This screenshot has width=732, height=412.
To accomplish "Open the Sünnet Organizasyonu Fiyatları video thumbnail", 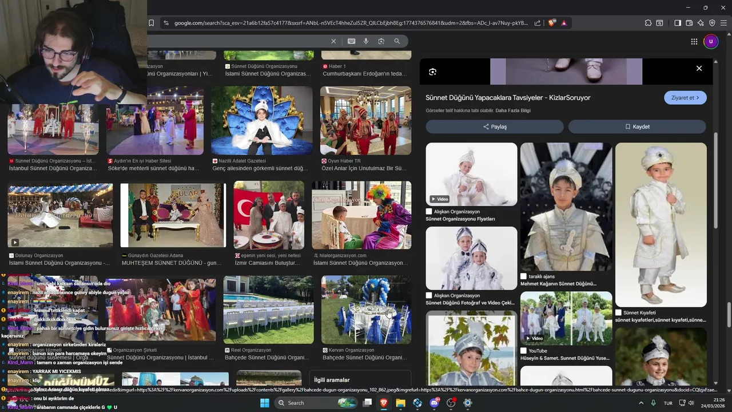I will pos(471,174).
